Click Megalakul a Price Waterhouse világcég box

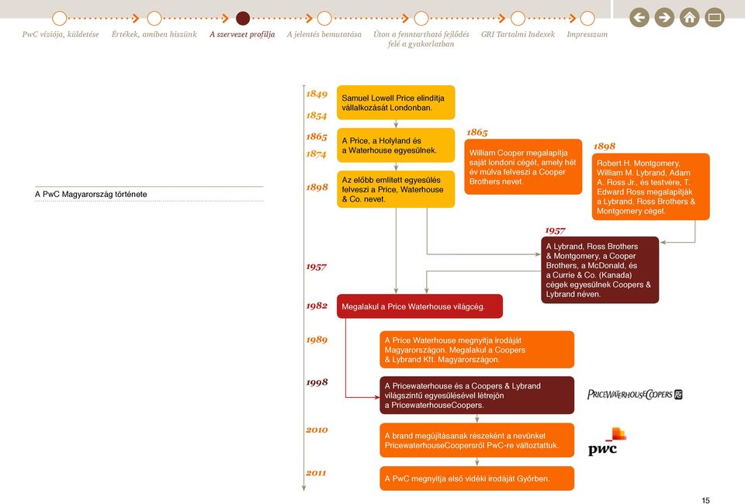(x=420, y=306)
